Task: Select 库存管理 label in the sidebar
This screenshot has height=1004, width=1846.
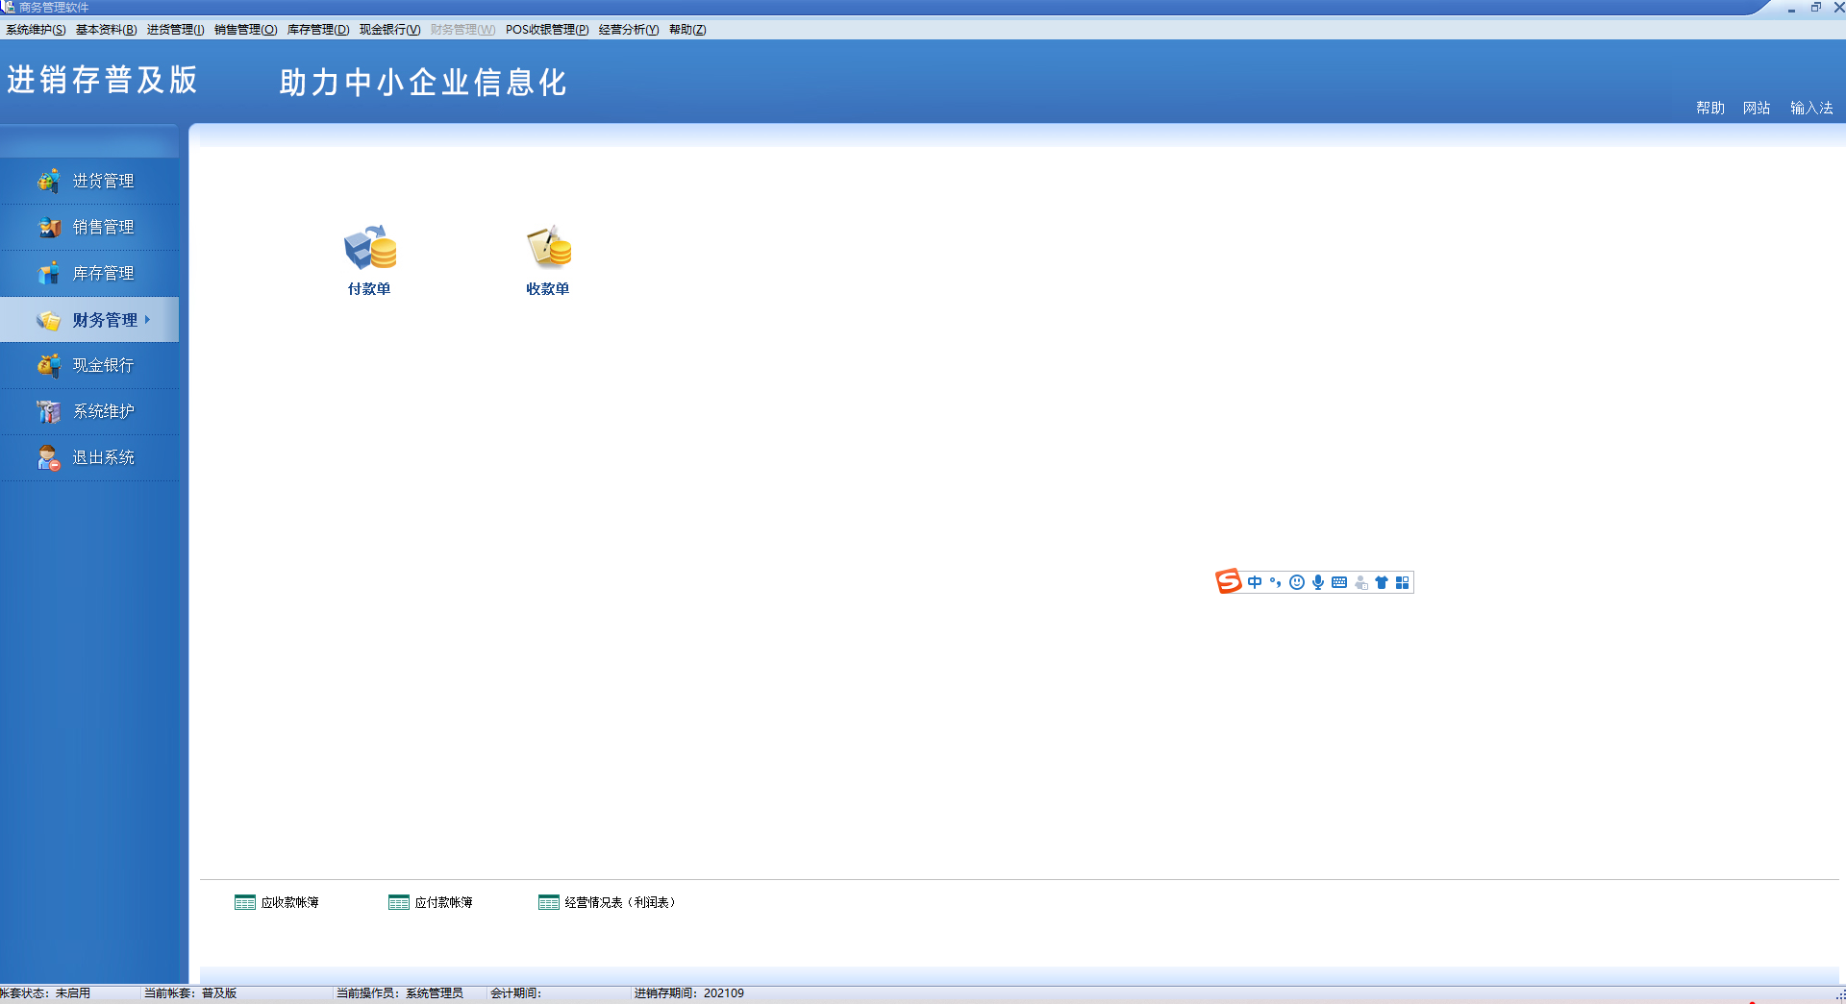Action: click(103, 273)
